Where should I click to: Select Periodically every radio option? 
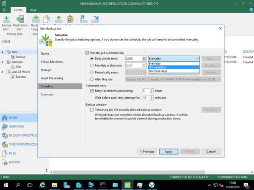93,72
